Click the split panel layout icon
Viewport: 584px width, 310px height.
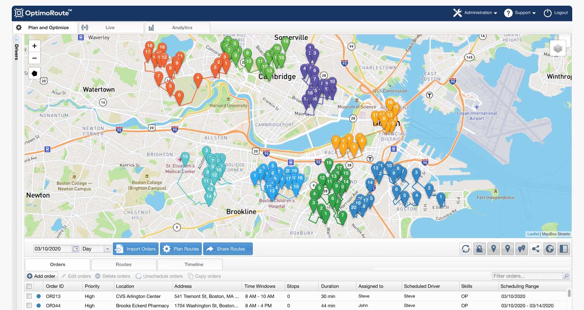[563, 249]
